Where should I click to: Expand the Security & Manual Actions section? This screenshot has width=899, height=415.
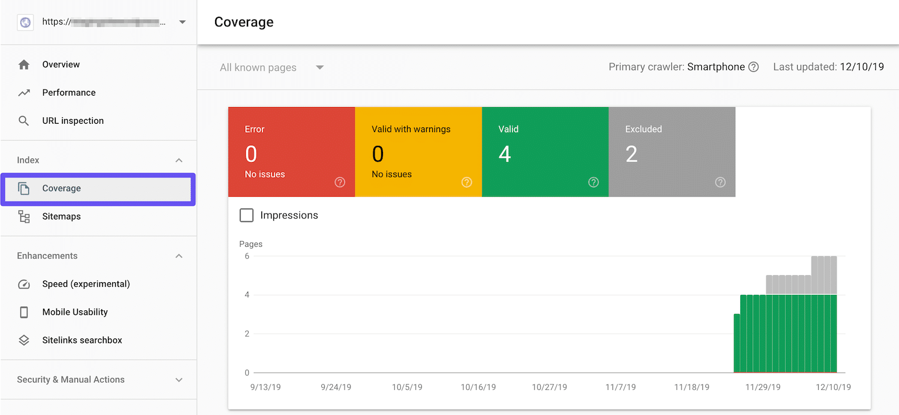(x=179, y=379)
